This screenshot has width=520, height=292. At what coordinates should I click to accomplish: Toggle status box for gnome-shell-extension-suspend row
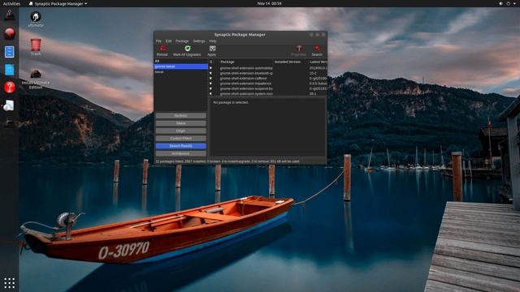click(x=210, y=88)
